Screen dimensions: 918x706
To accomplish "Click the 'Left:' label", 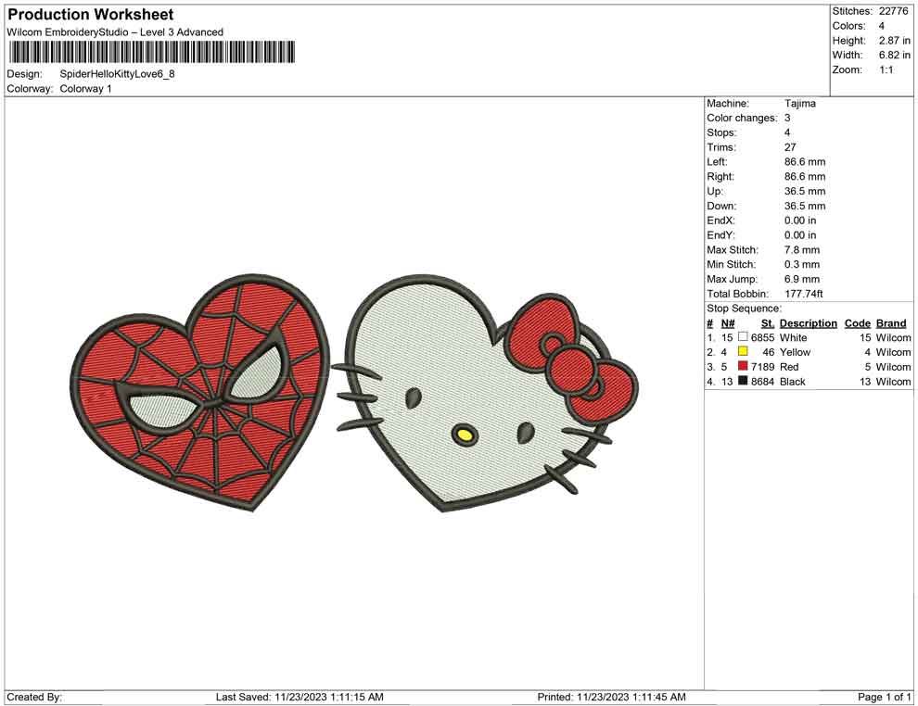I will (717, 162).
